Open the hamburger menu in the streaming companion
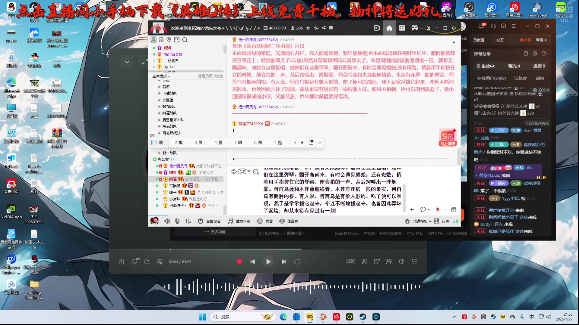 [514, 26]
